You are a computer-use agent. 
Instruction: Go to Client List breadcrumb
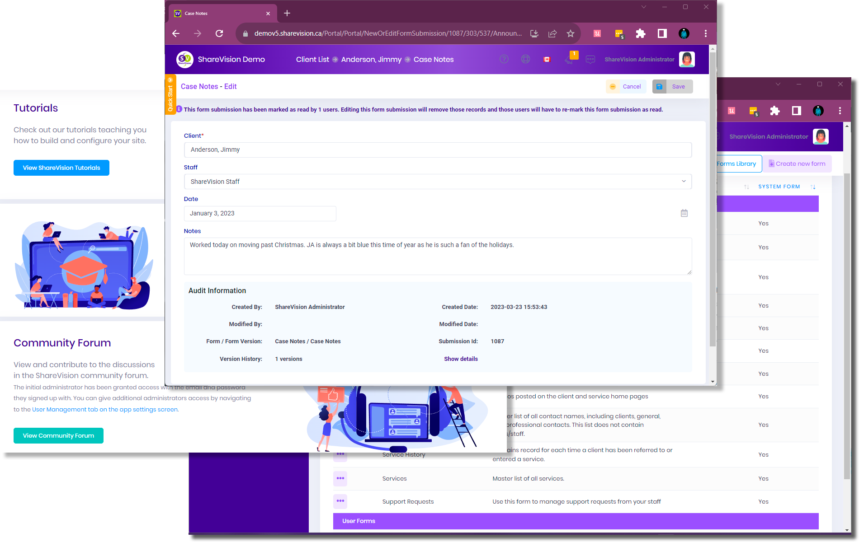click(312, 59)
